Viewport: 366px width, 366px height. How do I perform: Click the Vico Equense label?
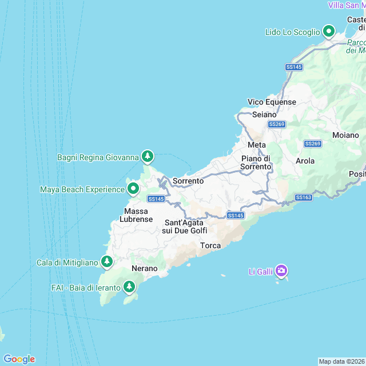pos(272,102)
